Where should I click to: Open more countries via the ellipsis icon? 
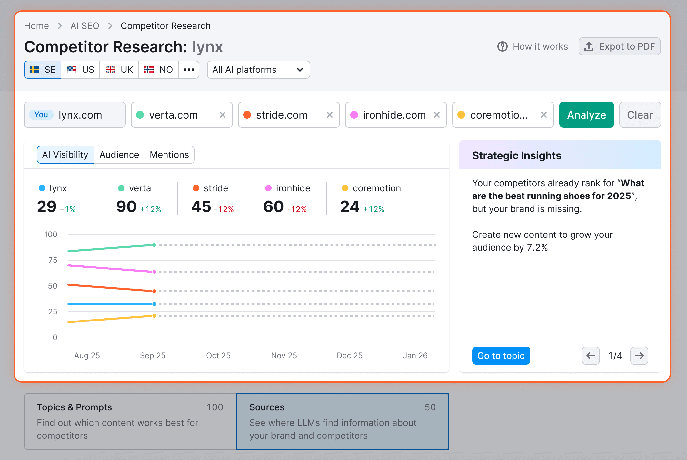pyautogui.click(x=189, y=70)
